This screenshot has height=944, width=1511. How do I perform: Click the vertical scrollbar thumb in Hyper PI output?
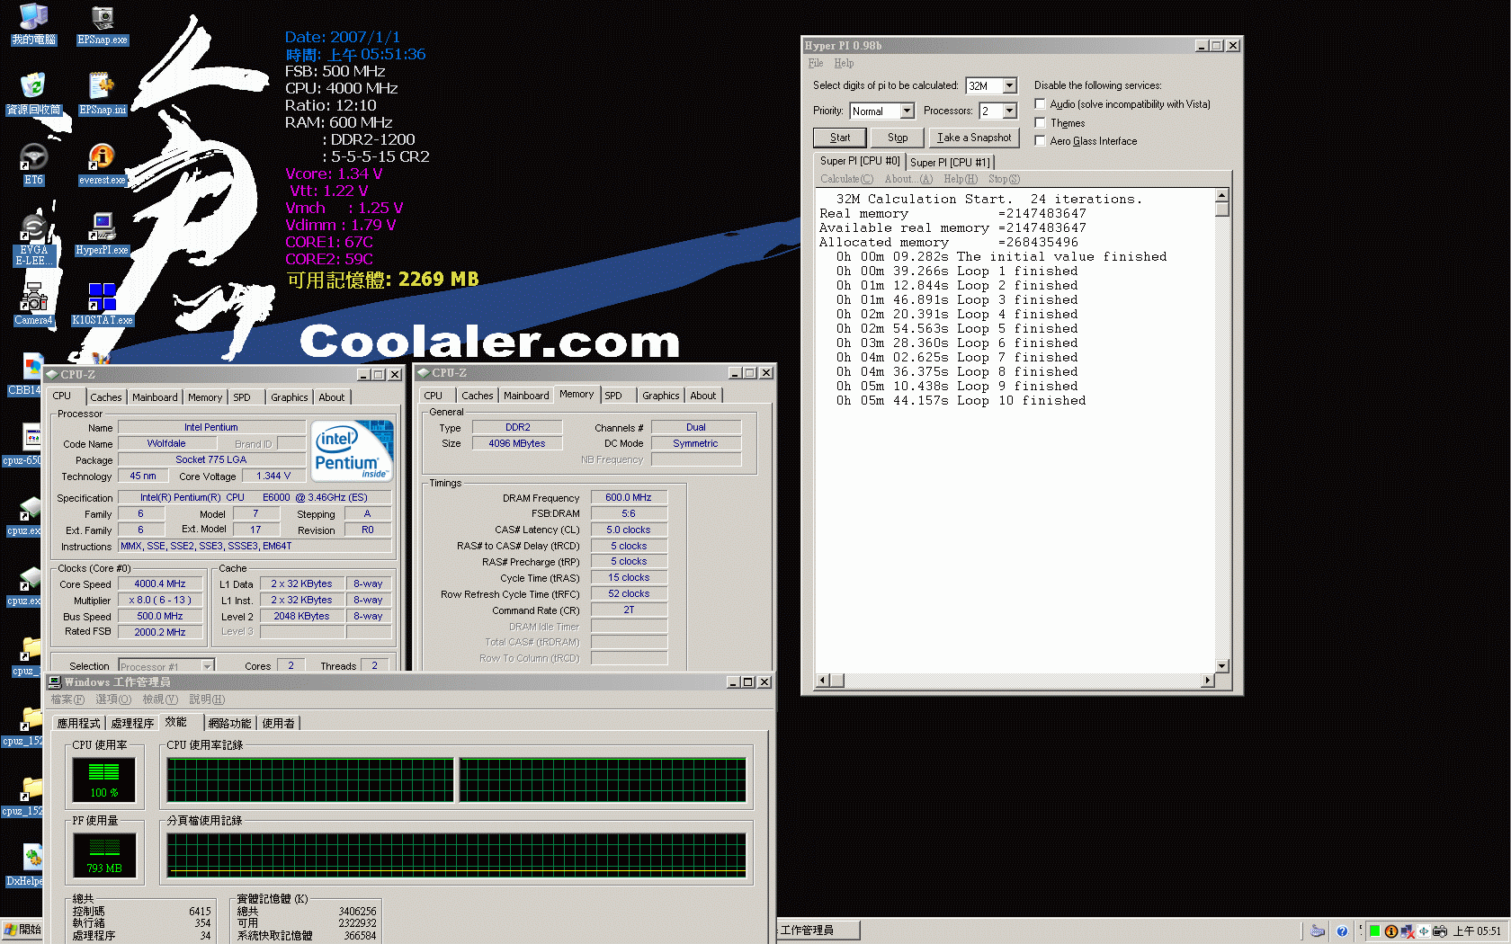tap(1221, 209)
